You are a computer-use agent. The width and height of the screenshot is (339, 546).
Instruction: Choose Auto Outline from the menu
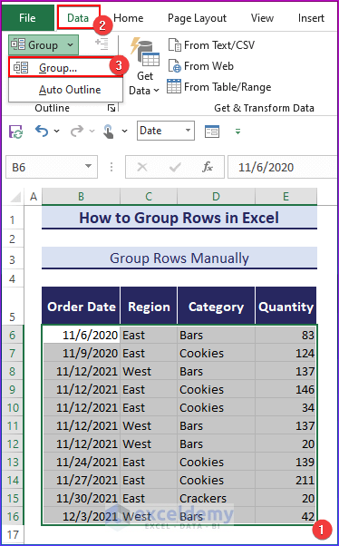[66, 90]
